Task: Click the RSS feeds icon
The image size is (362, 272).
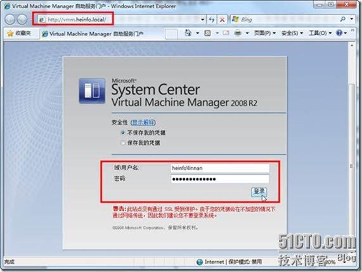Action: 207,34
